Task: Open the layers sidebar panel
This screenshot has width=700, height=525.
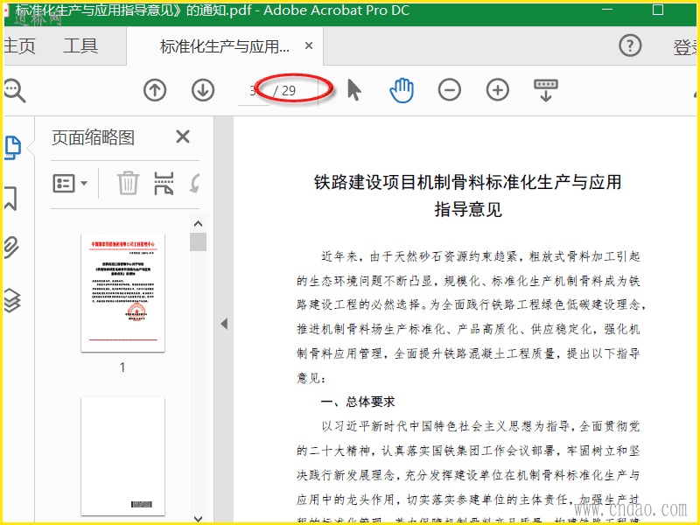Action: click(x=12, y=299)
